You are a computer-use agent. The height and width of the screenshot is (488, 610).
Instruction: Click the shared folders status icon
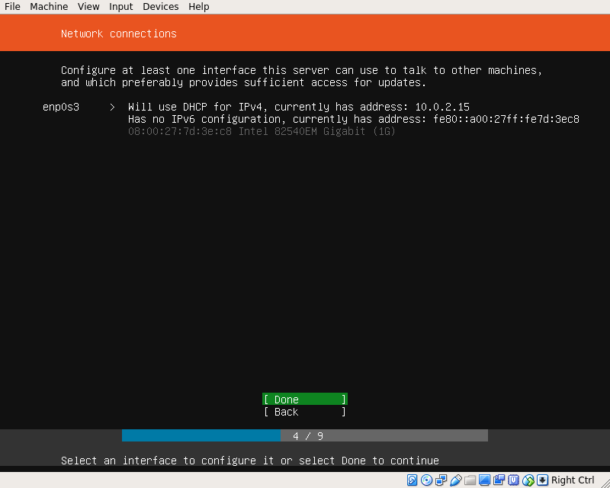(x=470, y=480)
